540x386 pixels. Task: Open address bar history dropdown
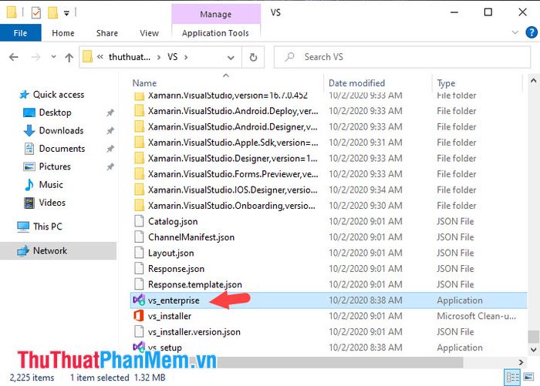231,58
